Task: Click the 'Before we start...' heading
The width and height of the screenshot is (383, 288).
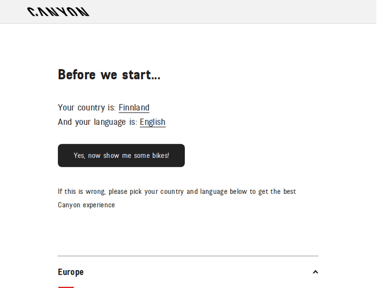Action: click(109, 75)
